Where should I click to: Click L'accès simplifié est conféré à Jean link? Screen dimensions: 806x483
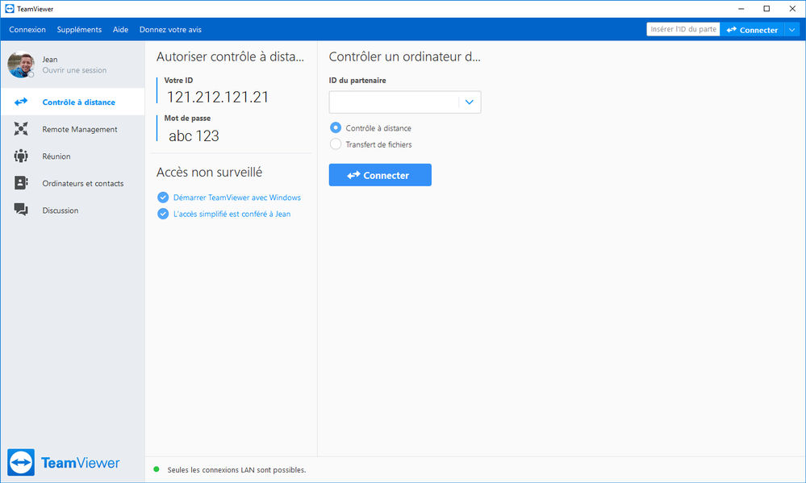click(x=232, y=214)
